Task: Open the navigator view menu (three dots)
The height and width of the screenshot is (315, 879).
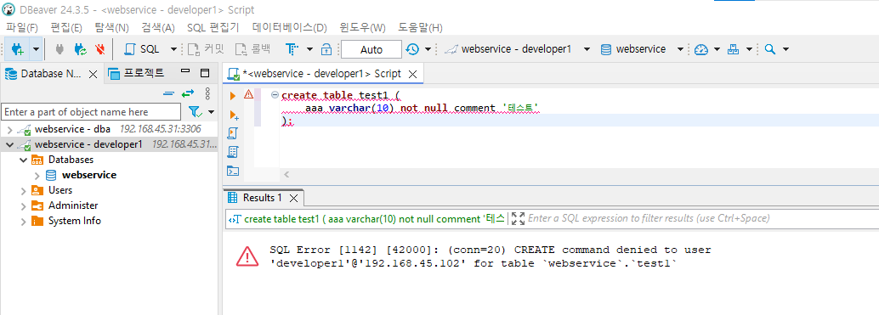Action: pyautogui.click(x=207, y=93)
